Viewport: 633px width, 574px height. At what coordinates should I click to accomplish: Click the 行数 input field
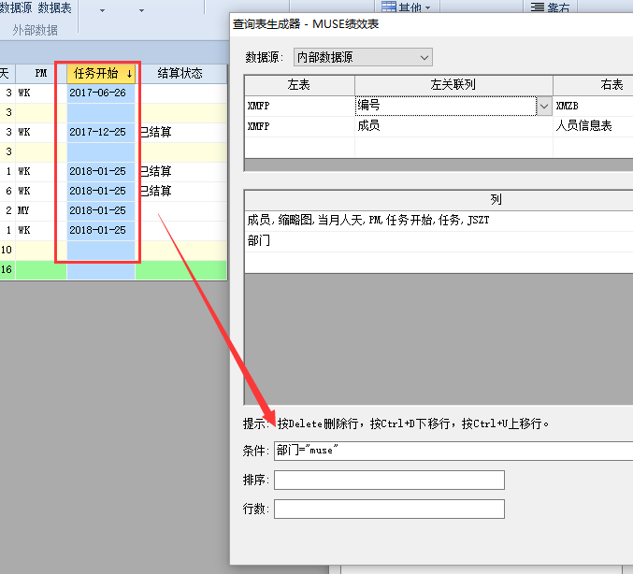pos(389,509)
